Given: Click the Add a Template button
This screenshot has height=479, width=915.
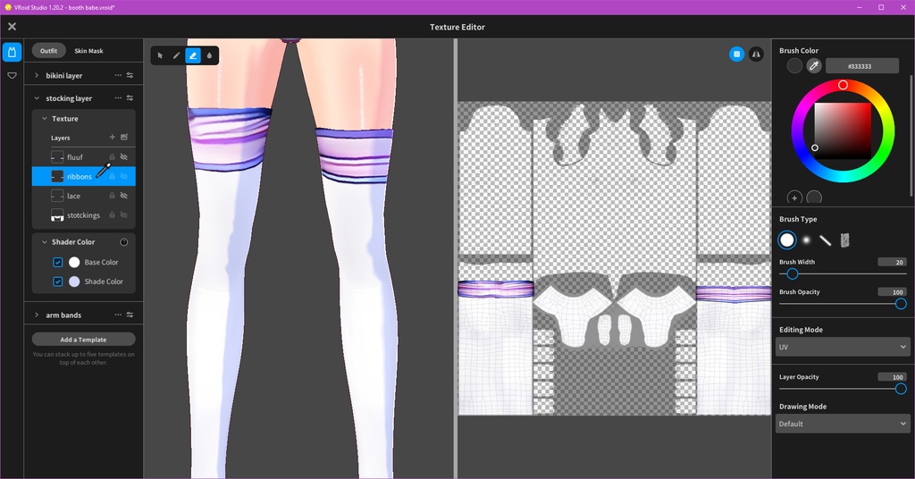Looking at the screenshot, I should pyautogui.click(x=83, y=339).
